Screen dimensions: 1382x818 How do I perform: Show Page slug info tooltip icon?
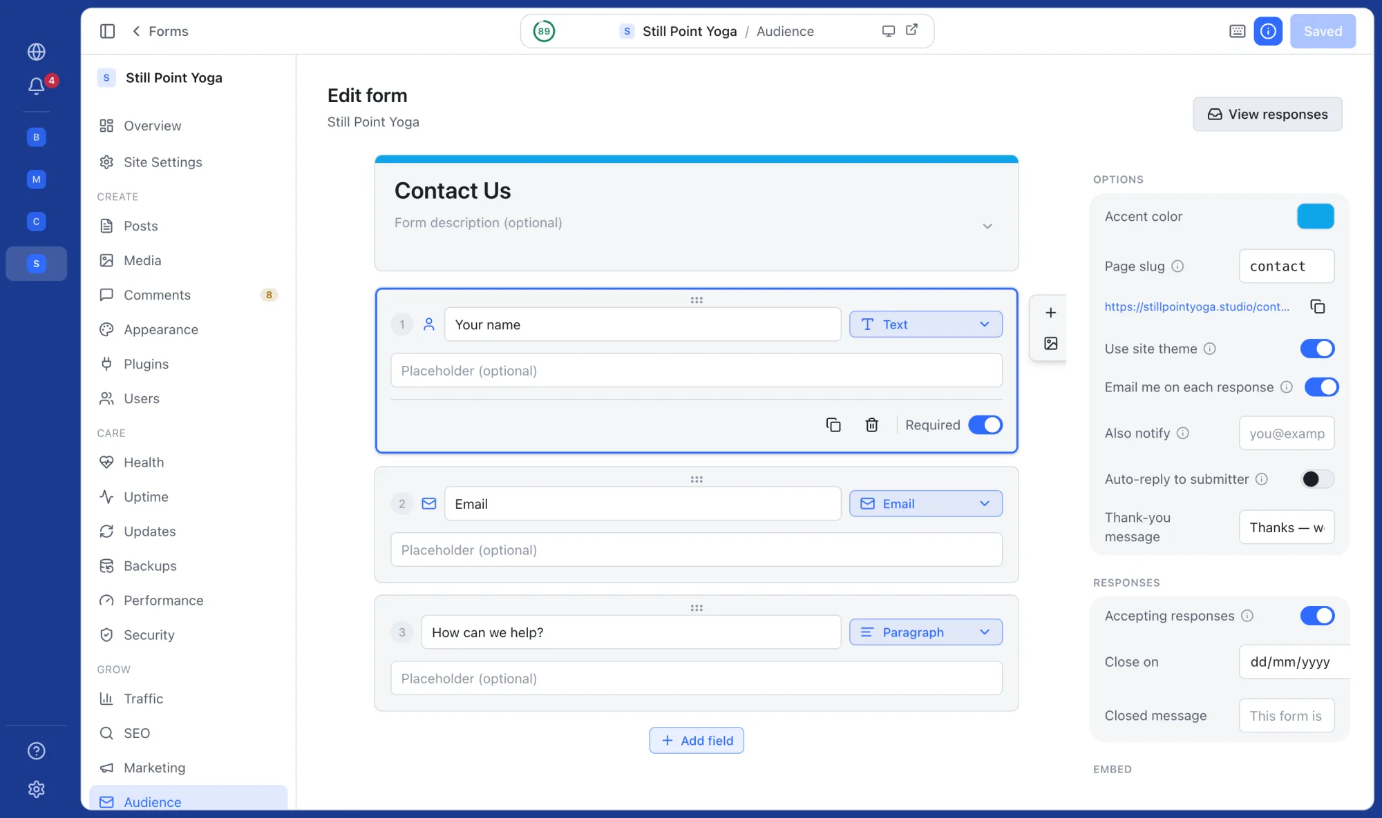coord(1178,266)
